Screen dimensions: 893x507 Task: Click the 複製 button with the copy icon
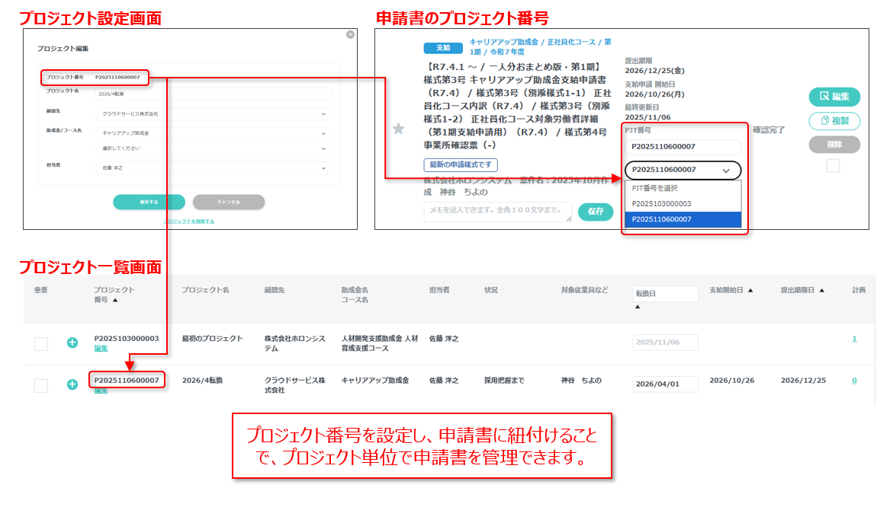coord(834,121)
